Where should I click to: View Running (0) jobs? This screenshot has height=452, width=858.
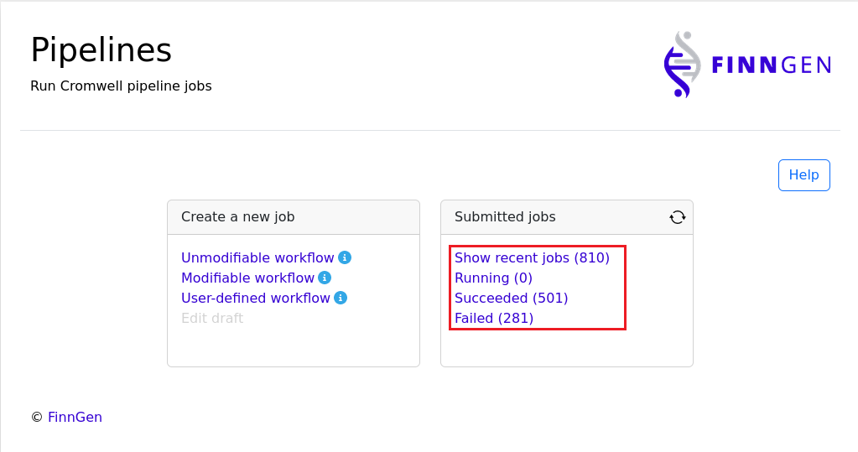[493, 278]
